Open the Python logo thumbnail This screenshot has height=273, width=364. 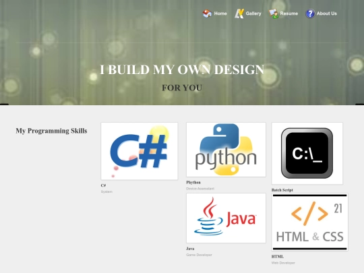point(226,150)
